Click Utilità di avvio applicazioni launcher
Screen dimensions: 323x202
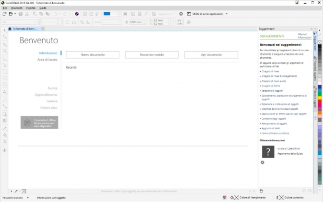click(x=207, y=14)
